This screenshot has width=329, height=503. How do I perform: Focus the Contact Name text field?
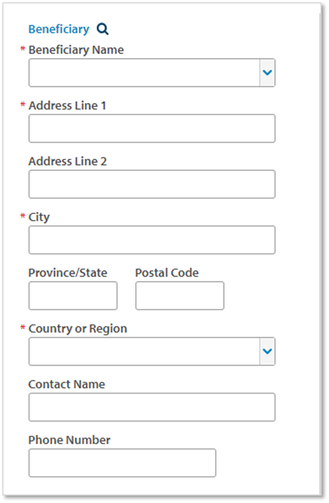click(152, 407)
